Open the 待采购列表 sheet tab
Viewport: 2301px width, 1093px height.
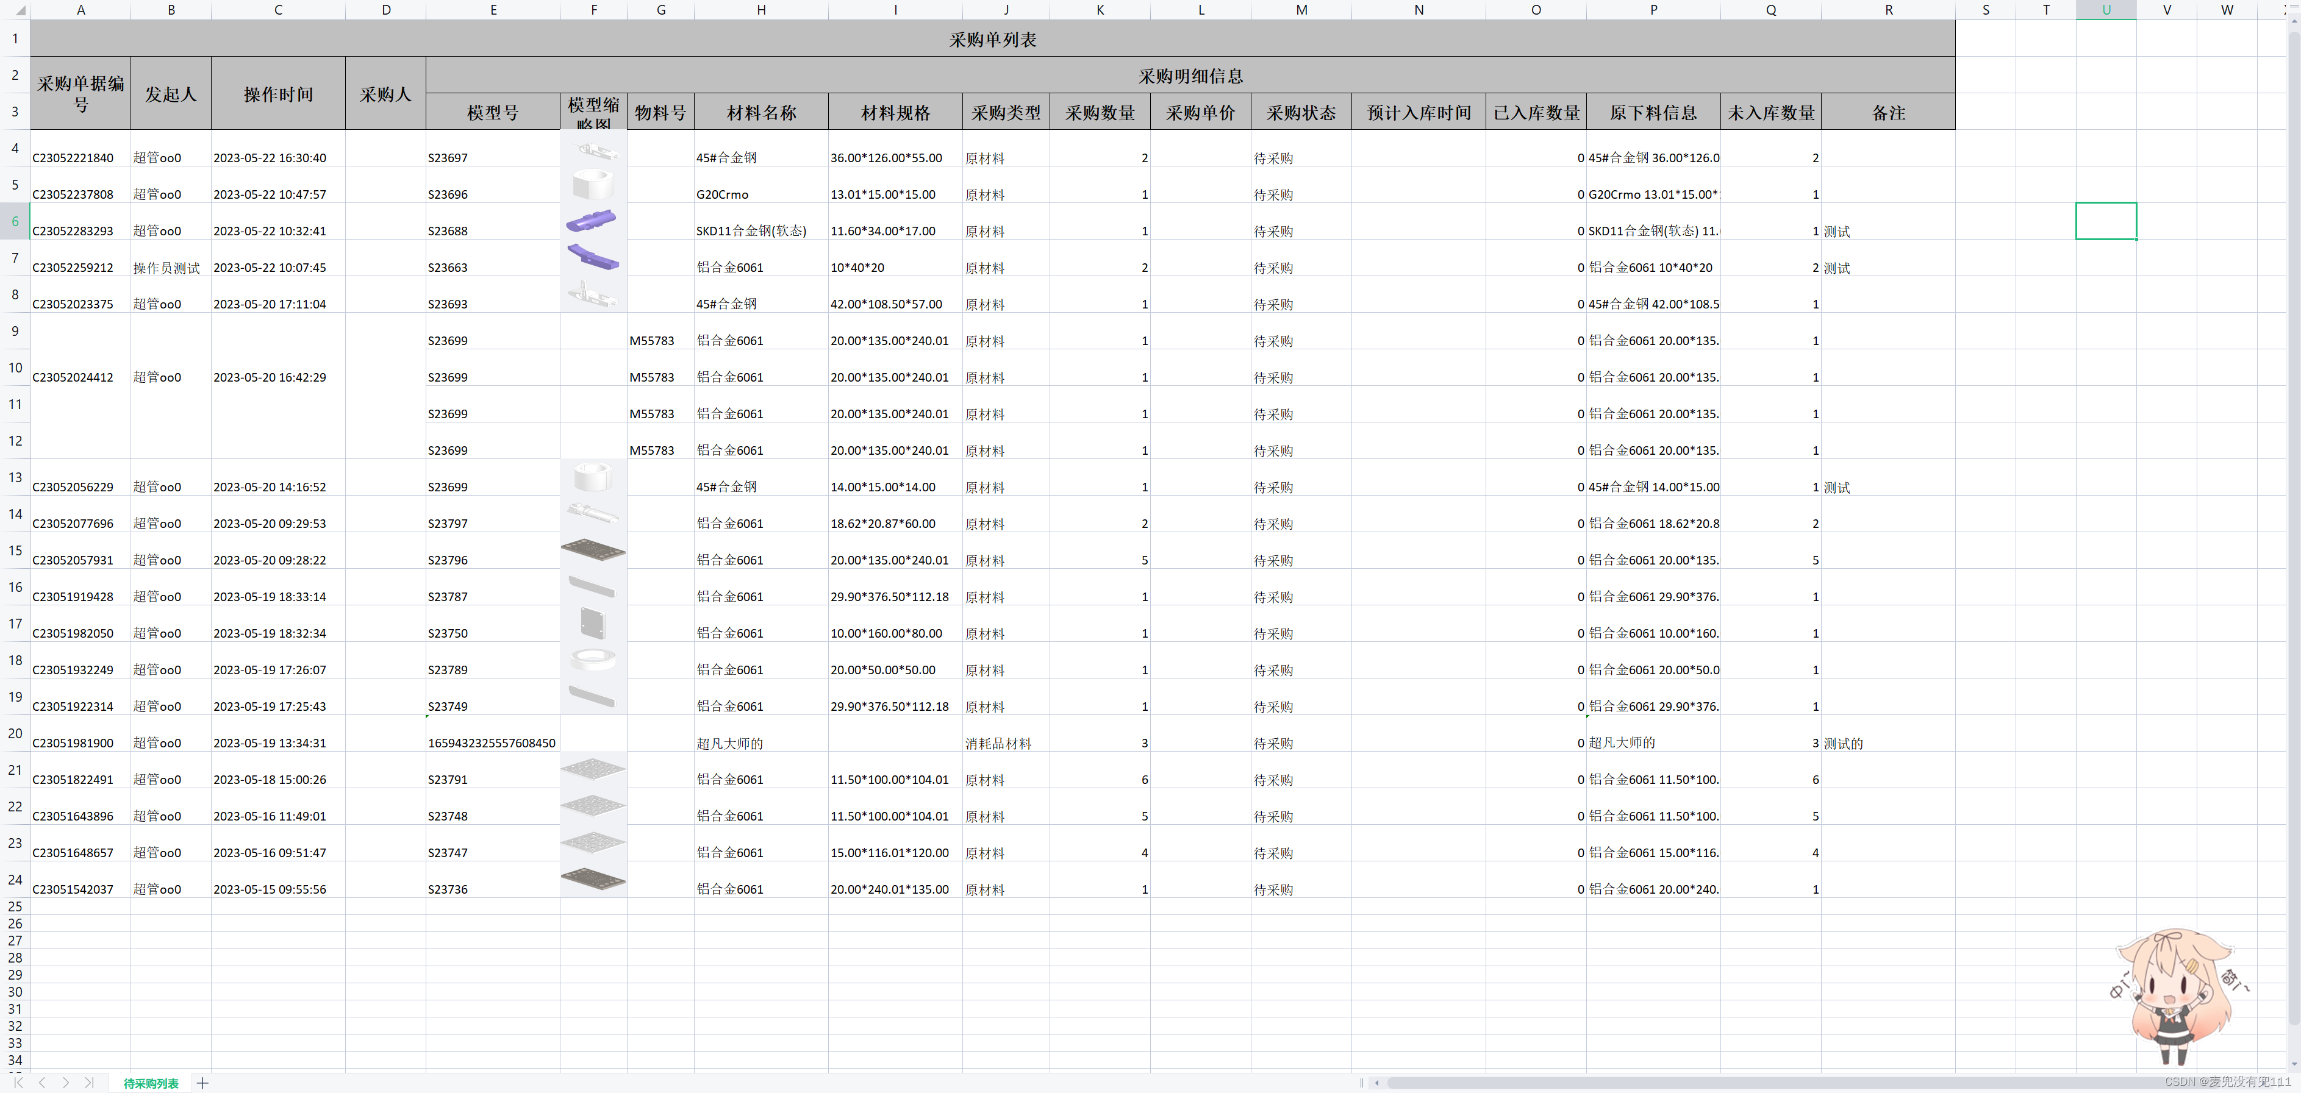pyautogui.click(x=151, y=1083)
